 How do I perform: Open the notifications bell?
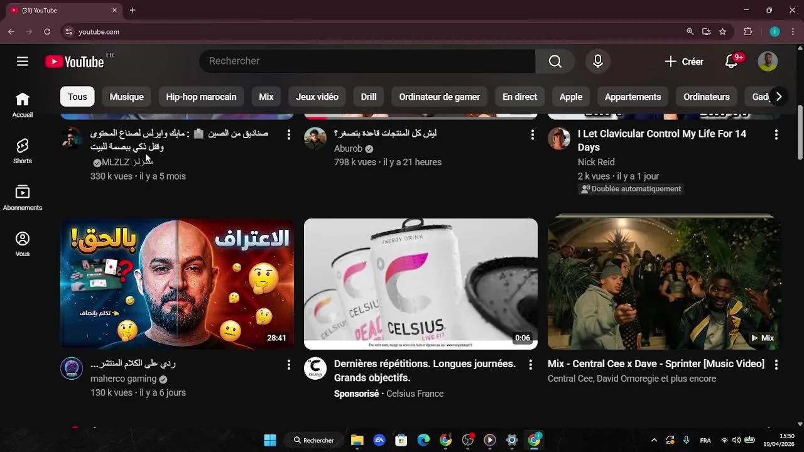coord(731,61)
